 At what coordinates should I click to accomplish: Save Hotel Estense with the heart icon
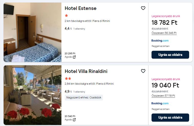143,8
